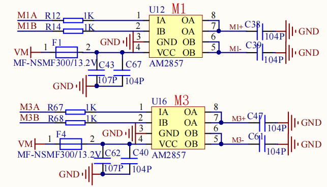Click the U16 designator text
This screenshot has width=327, height=187.
pyautogui.click(x=159, y=101)
